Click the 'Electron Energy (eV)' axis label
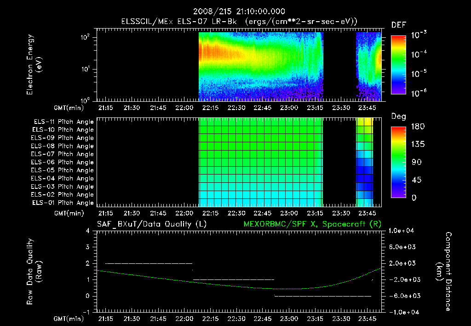 [x=34, y=64]
